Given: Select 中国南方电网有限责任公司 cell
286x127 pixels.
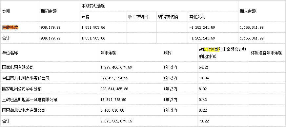Looking at the screenshot, I should click(x=26, y=78).
